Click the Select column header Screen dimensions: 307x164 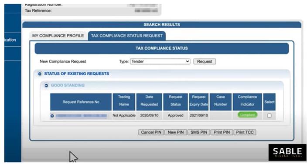[269, 102]
